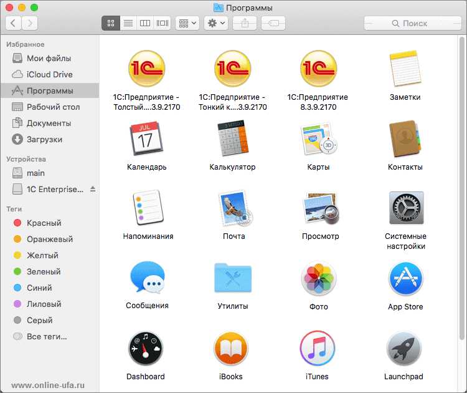Click the Share toolbar button
467x393 pixels.
[245, 23]
